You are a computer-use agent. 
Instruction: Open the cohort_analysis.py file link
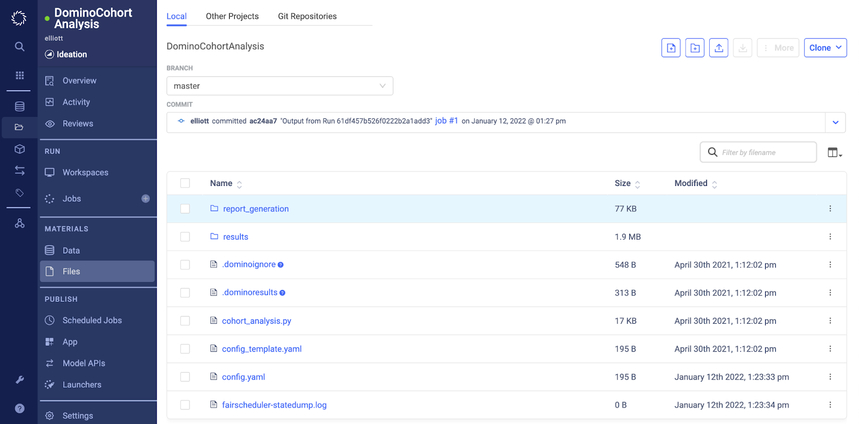click(x=257, y=321)
